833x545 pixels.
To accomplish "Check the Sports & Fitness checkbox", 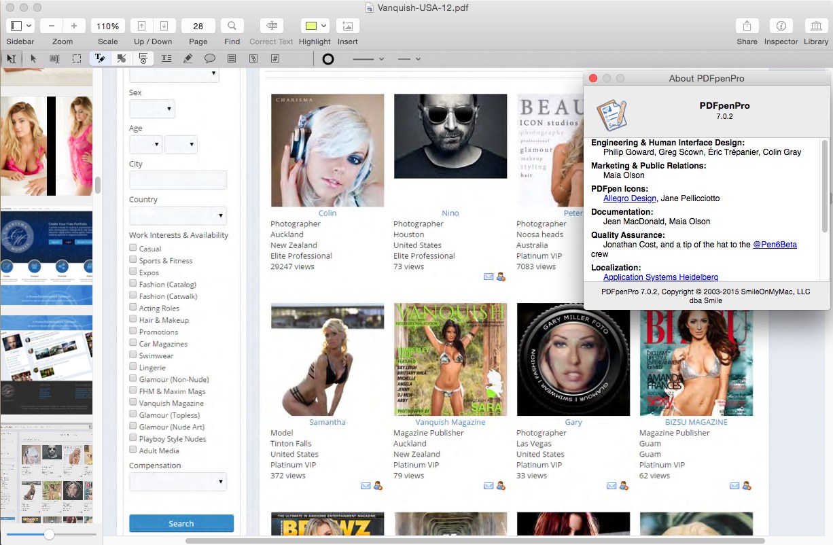I will point(133,260).
